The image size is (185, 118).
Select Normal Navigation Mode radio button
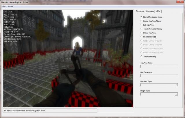click(141, 17)
